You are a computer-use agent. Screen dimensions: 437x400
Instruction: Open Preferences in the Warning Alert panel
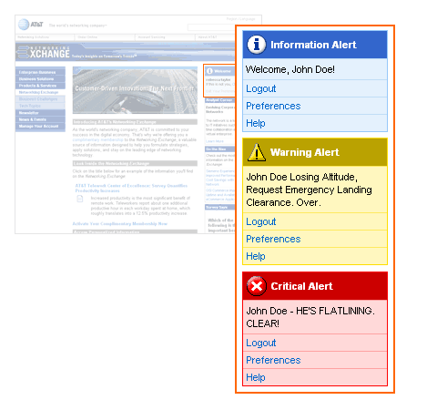pos(273,239)
